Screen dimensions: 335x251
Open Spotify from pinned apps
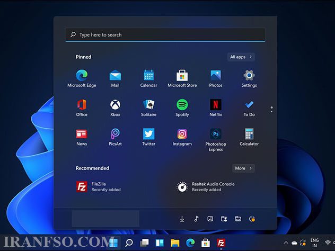182,107
